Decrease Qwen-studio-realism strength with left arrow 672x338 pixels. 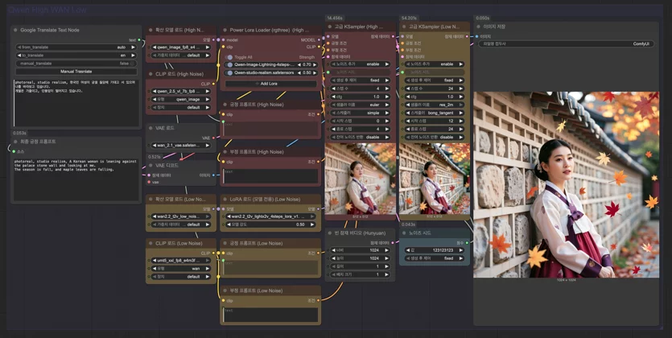click(x=300, y=72)
